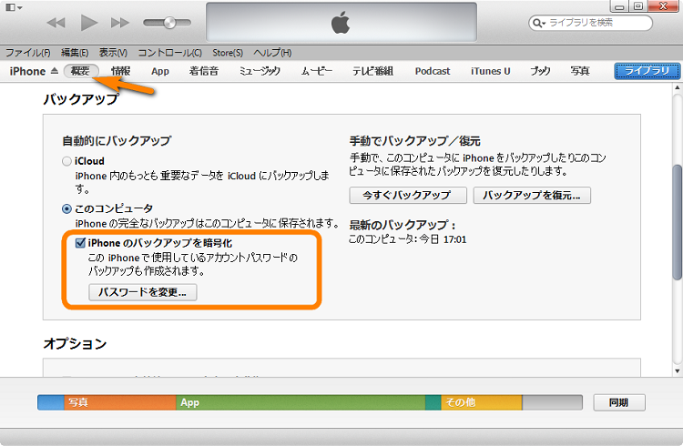Select the 概要 tab
The image size is (683, 446).
point(81,71)
